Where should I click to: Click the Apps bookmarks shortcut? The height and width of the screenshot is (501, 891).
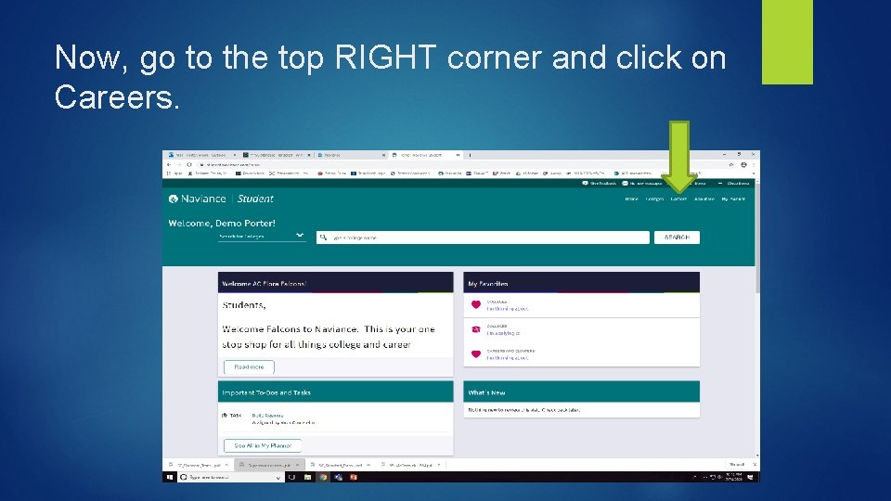coord(175,173)
